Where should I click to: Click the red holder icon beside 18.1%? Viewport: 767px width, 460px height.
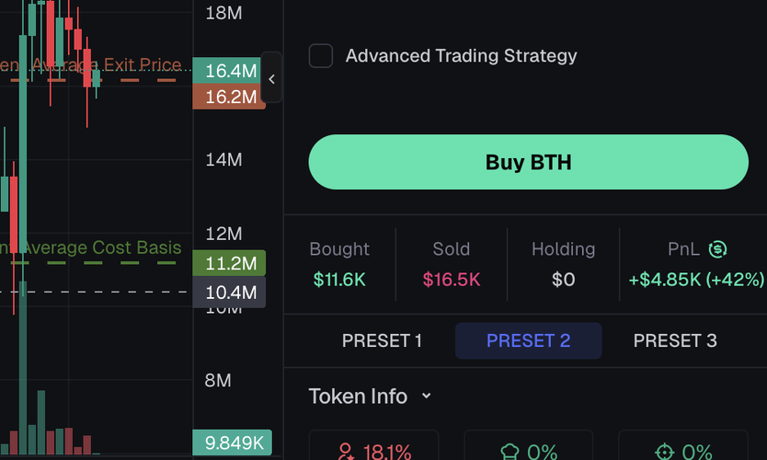pyautogui.click(x=346, y=452)
